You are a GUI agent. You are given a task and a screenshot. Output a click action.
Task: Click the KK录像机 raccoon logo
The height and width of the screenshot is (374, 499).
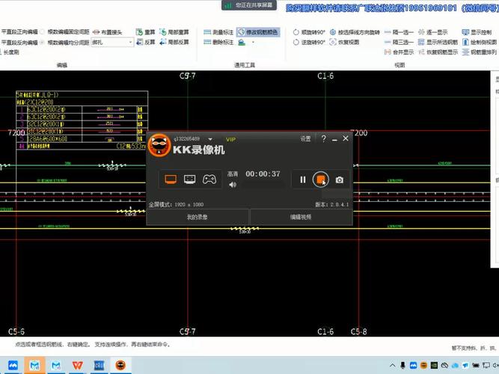pyautogui.click(x=159, y=145)
